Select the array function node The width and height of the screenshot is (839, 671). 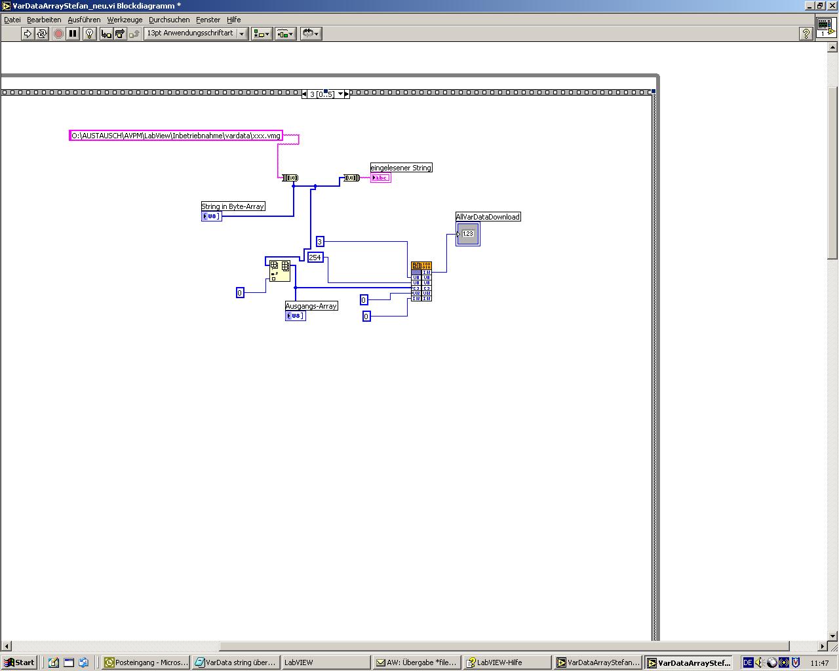(280, 271)
